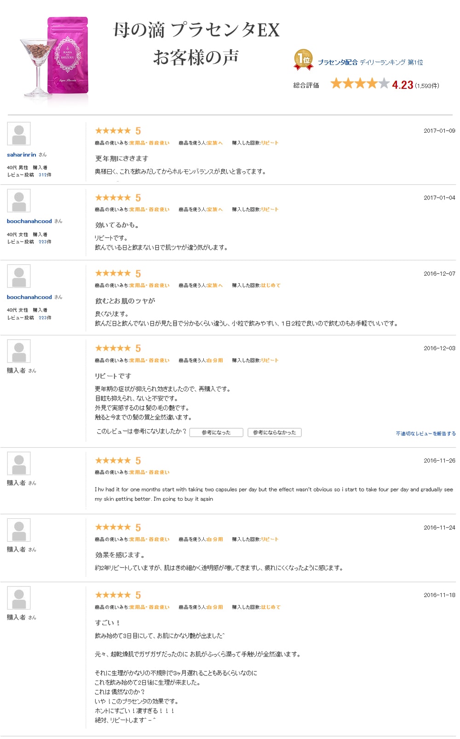Open プラセンタ配合 デイリーランキング link

pyautogui.click(x=370, y=62)
